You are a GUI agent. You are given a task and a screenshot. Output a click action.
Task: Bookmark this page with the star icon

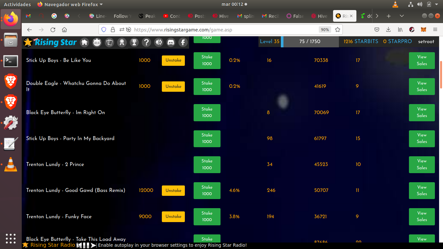pyautogui.click(x=338, y=30)
